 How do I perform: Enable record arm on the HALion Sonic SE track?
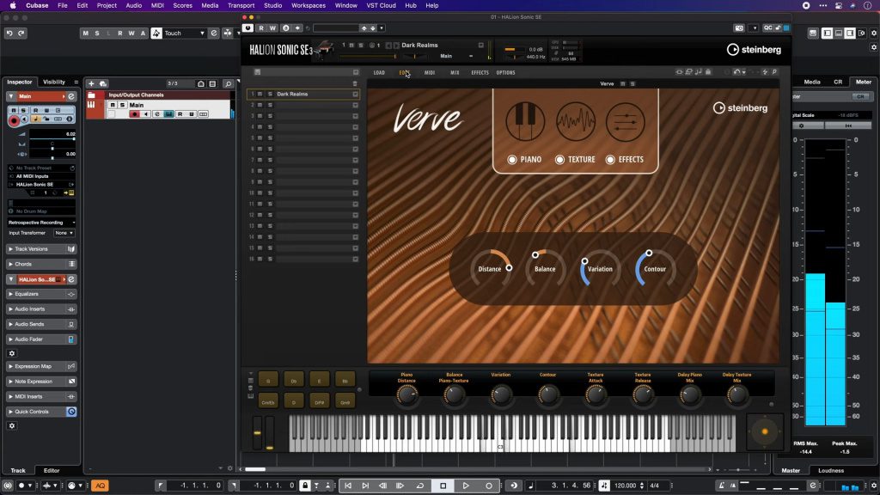(x=14, y=120)
